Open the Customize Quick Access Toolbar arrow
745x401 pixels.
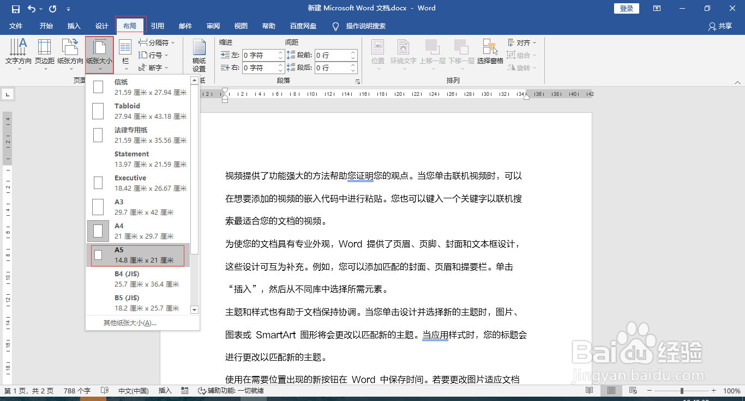[68, 9]
